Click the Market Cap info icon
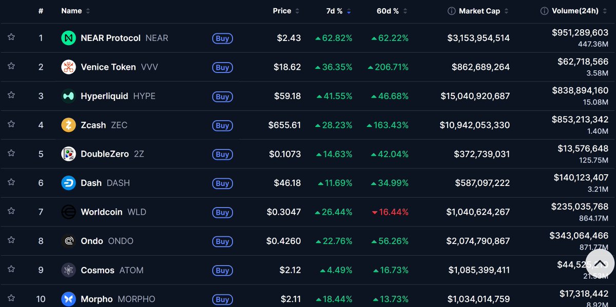The height and width of the screenshot is (307, 616). [x=452, y=11]
